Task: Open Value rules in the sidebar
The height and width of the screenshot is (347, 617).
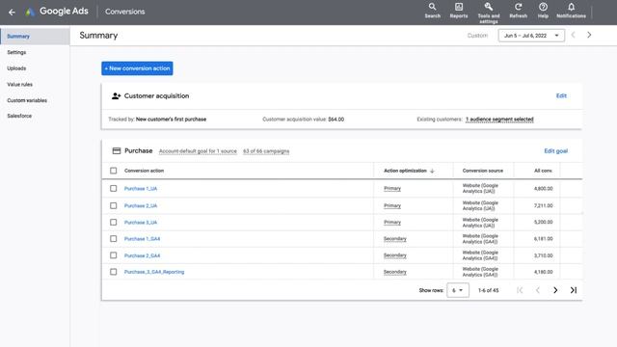Action: pos(19,85)
